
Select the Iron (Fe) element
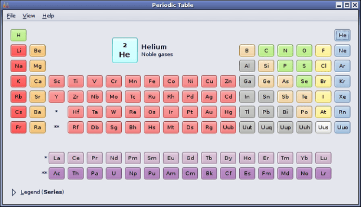(152, 81)
